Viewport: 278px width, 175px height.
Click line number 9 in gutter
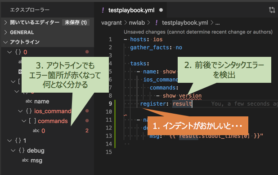coord(110,103)
